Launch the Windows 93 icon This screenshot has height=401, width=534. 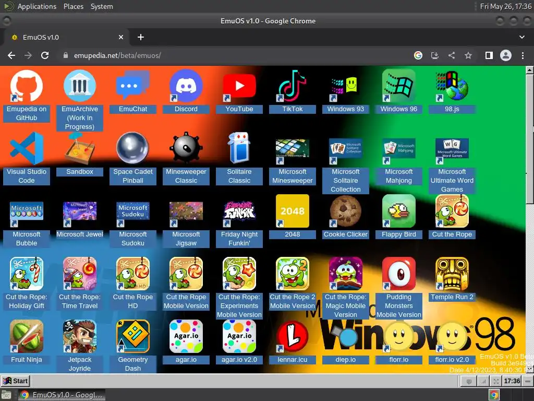click(345, 86)
